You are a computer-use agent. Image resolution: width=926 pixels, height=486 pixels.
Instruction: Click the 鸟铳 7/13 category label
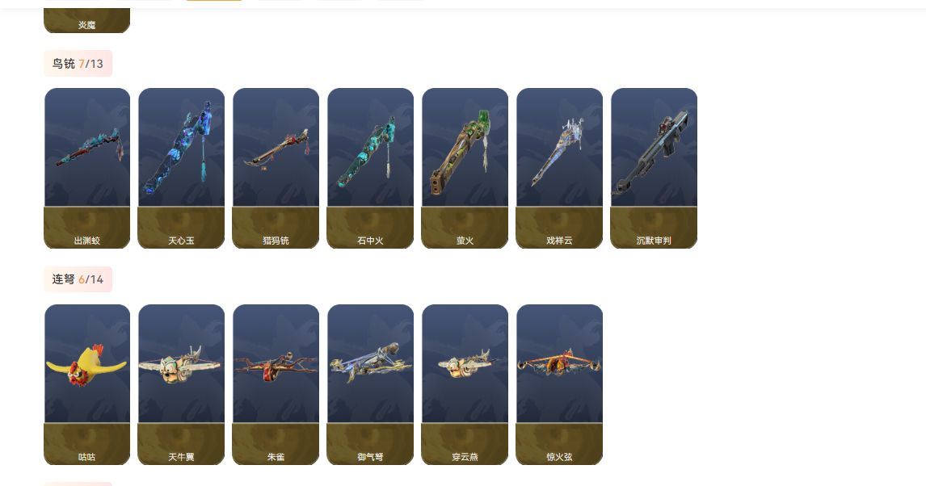coord(78,64)
